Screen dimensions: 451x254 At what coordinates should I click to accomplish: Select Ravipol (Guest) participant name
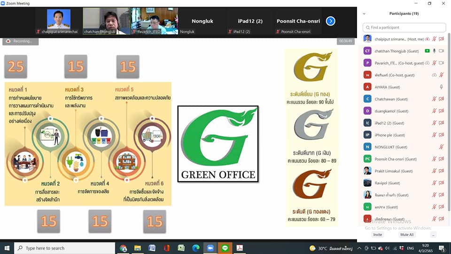click(x=387, y=183)
